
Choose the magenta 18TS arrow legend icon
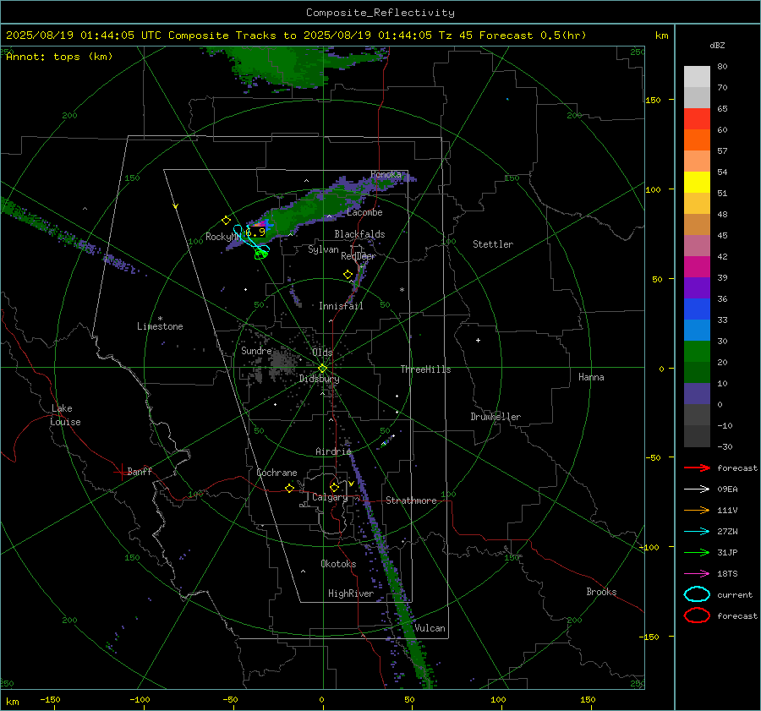click(x=697, y=574)
